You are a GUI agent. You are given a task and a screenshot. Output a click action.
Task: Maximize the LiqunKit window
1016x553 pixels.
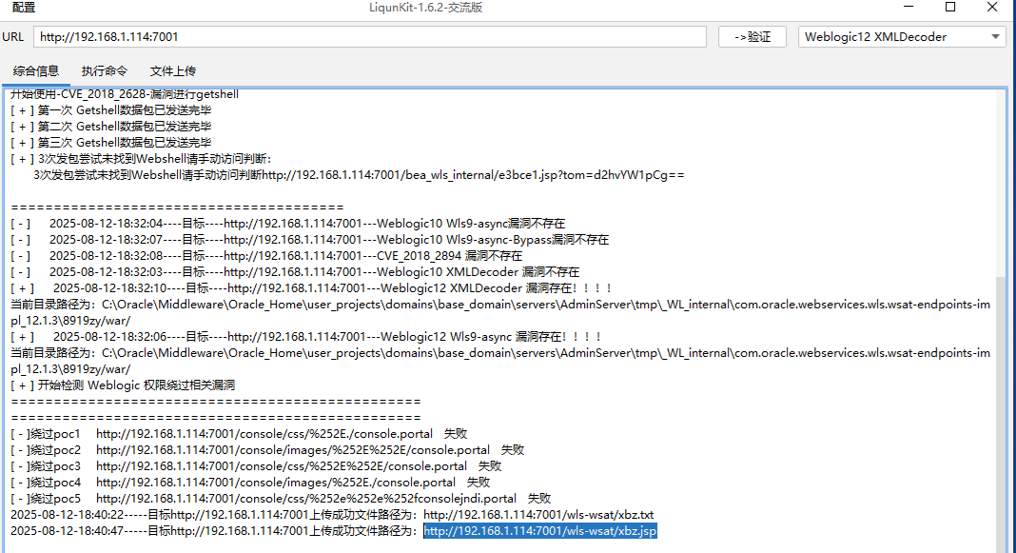coord(950,7)
